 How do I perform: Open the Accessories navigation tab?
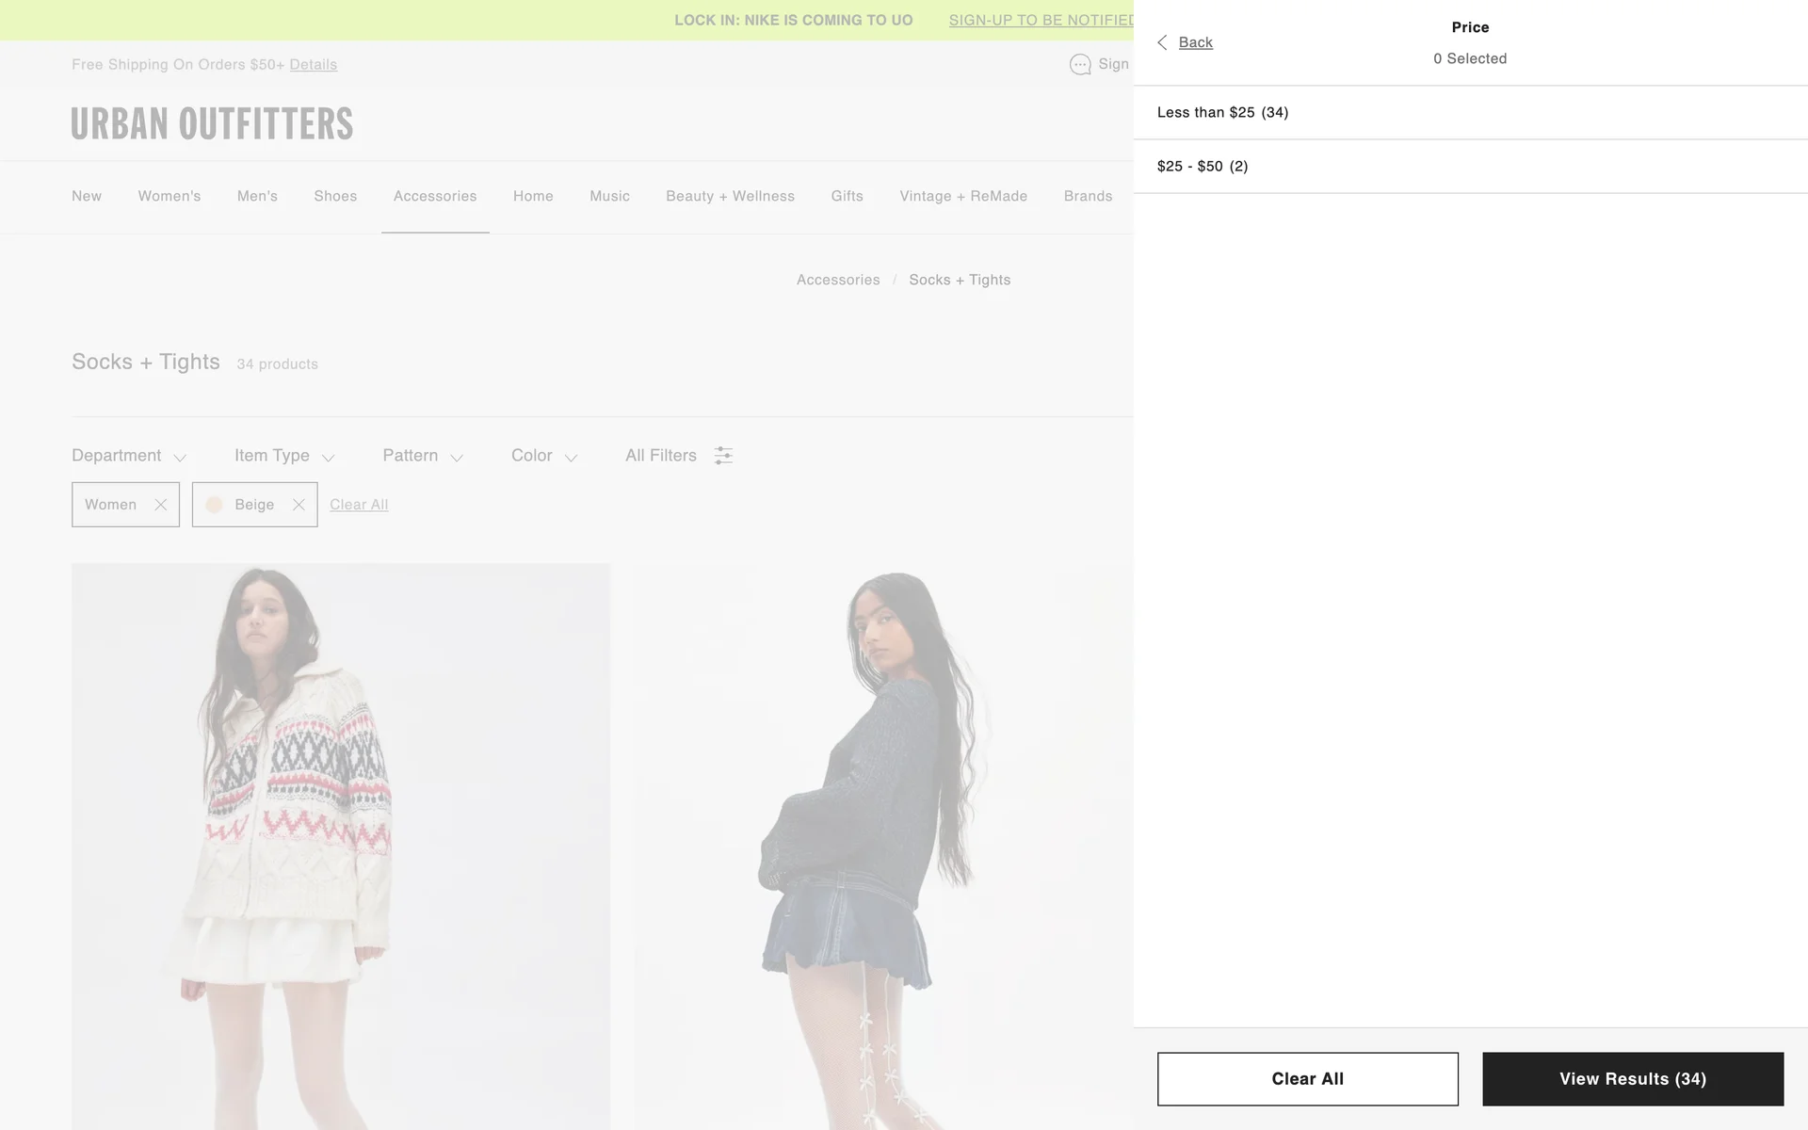pyautogui.click(x=435, y=196)
